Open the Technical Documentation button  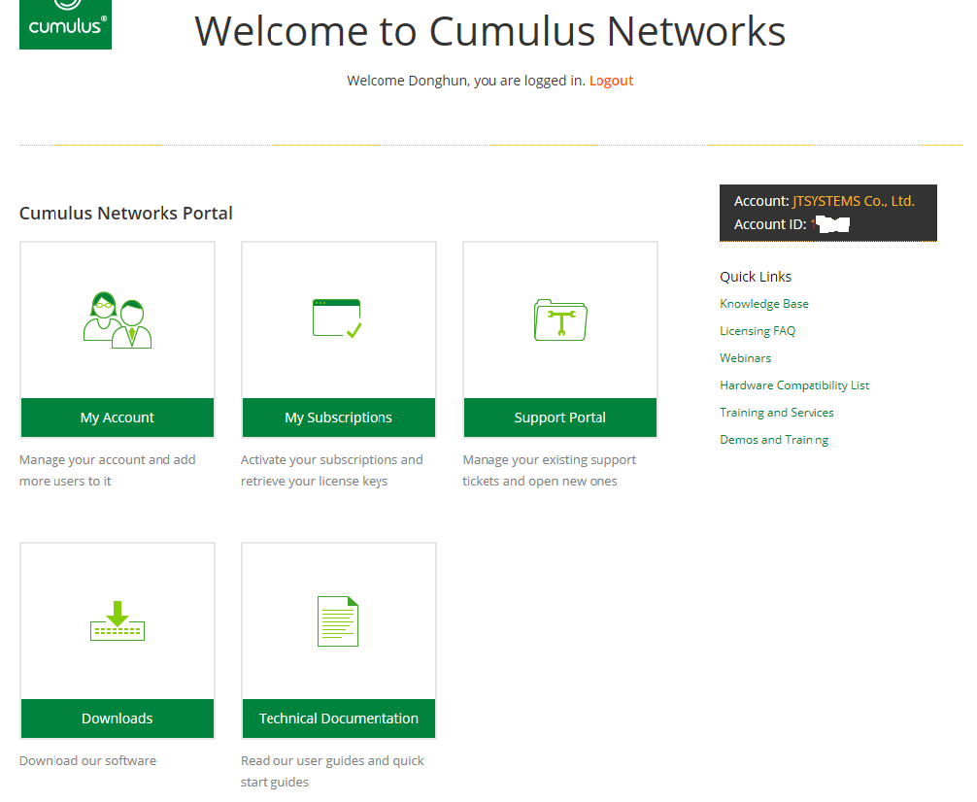(338, 718)
